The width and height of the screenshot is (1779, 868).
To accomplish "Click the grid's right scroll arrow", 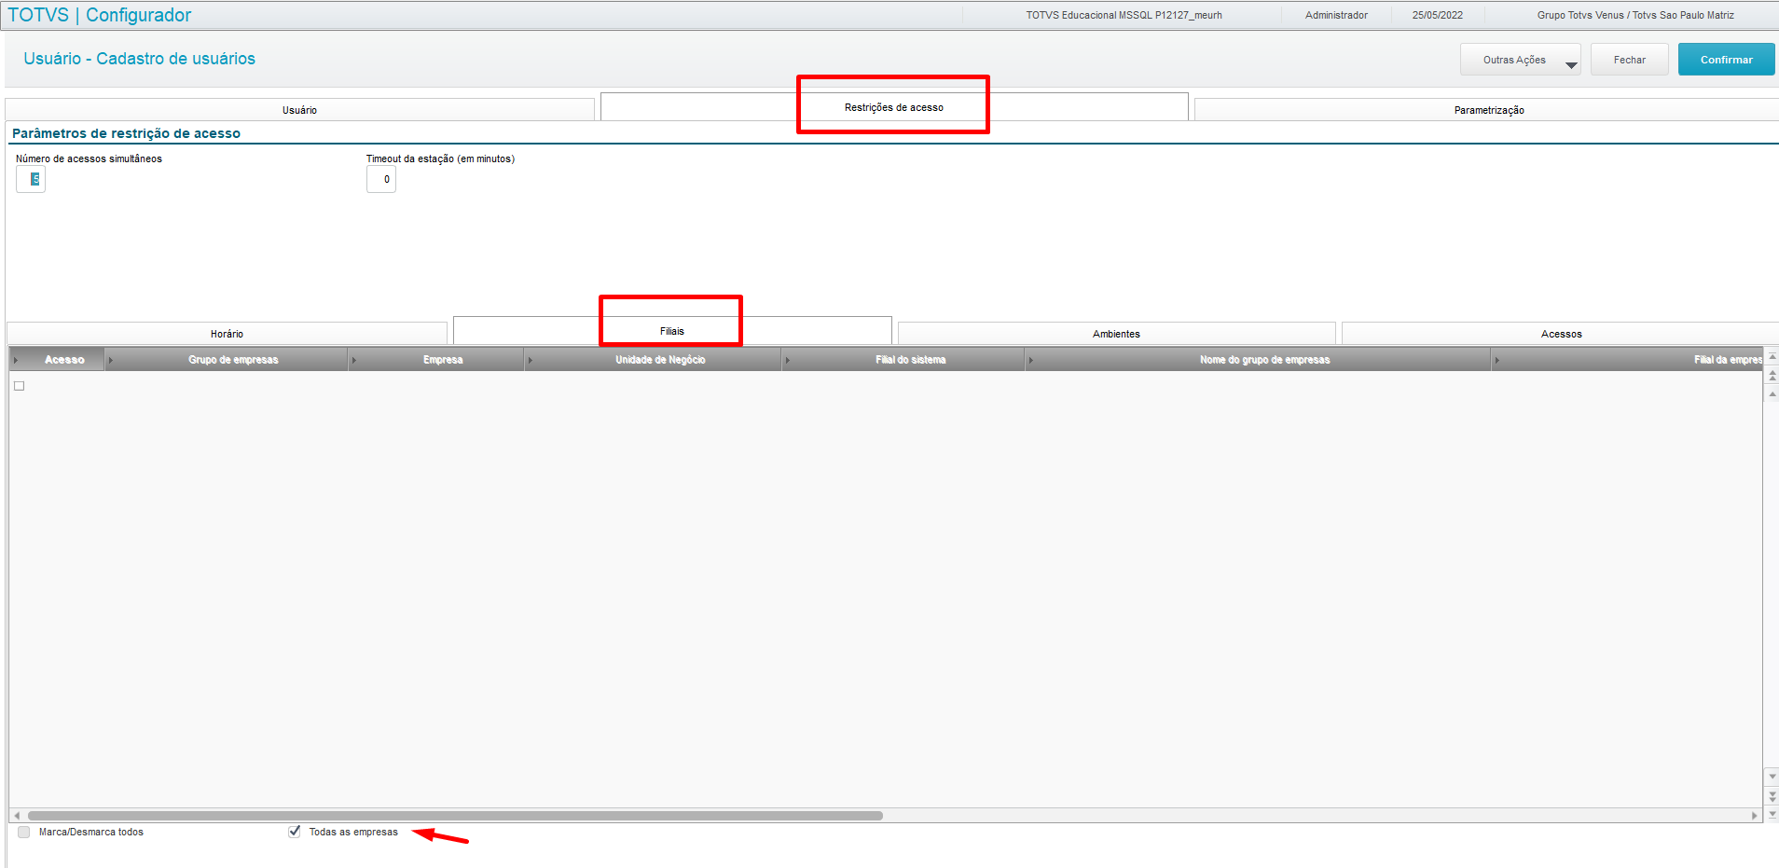I will click(1754, 816).
